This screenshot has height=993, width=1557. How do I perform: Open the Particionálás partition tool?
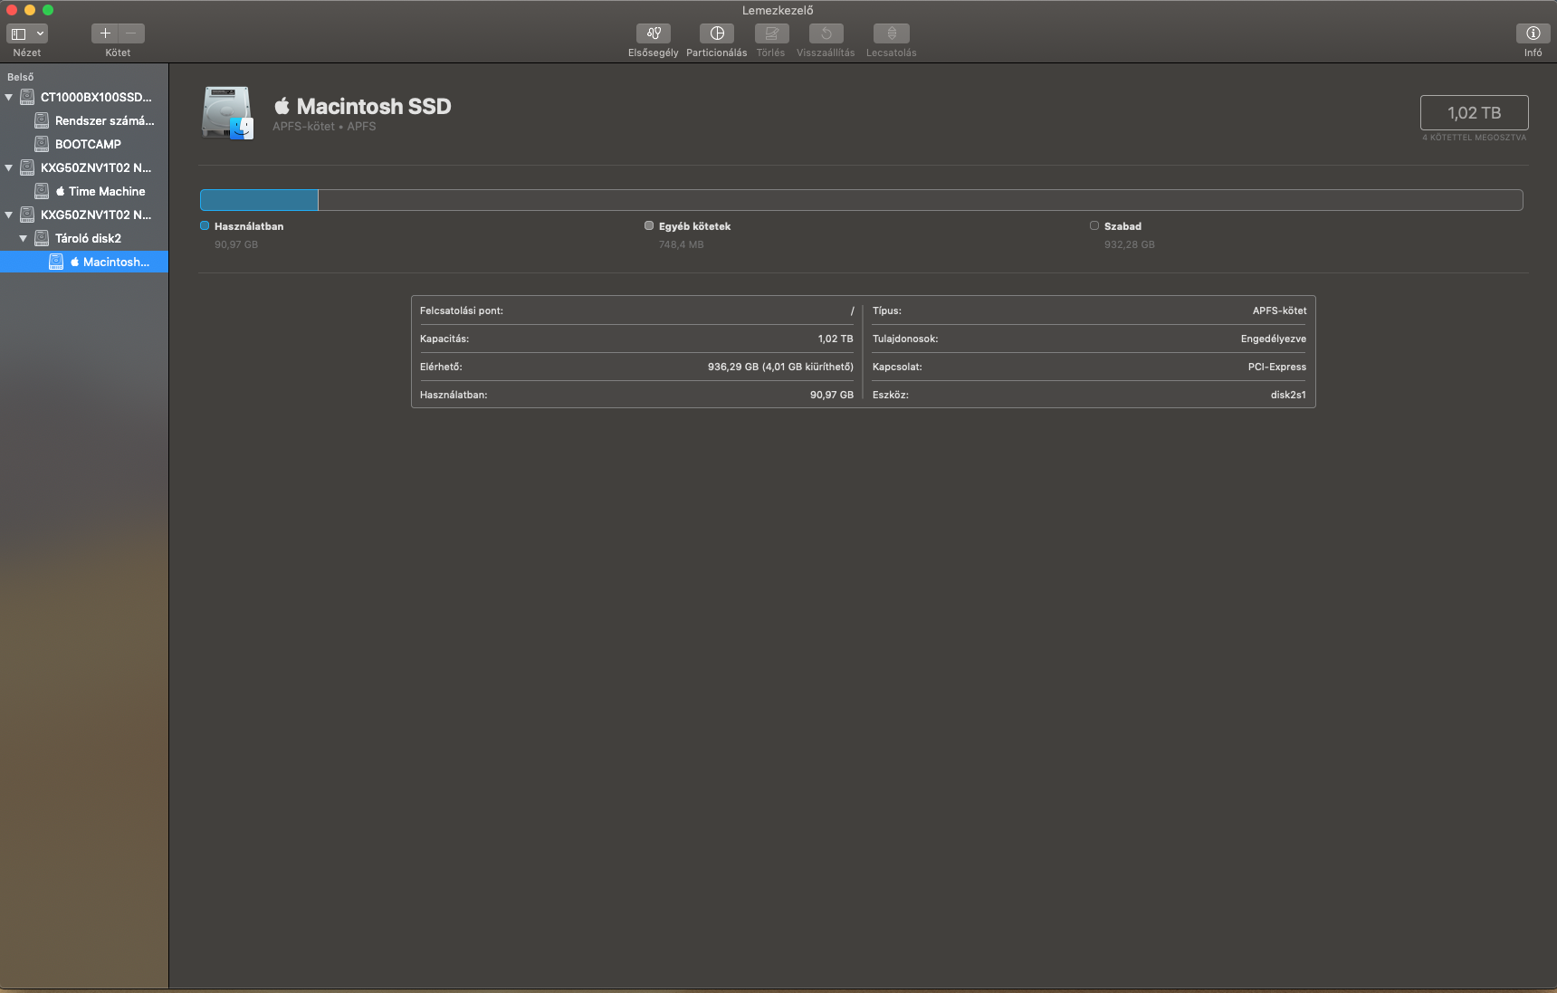(716, 33)
